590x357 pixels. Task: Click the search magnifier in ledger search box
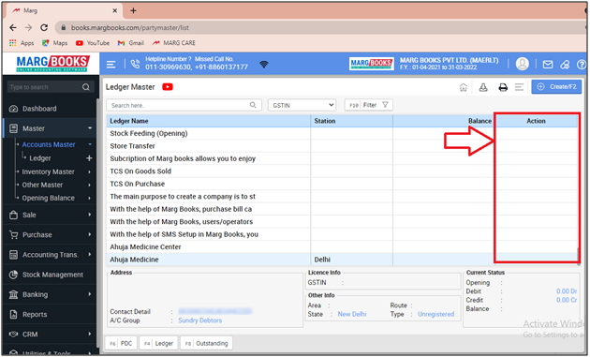pos(253,105)
